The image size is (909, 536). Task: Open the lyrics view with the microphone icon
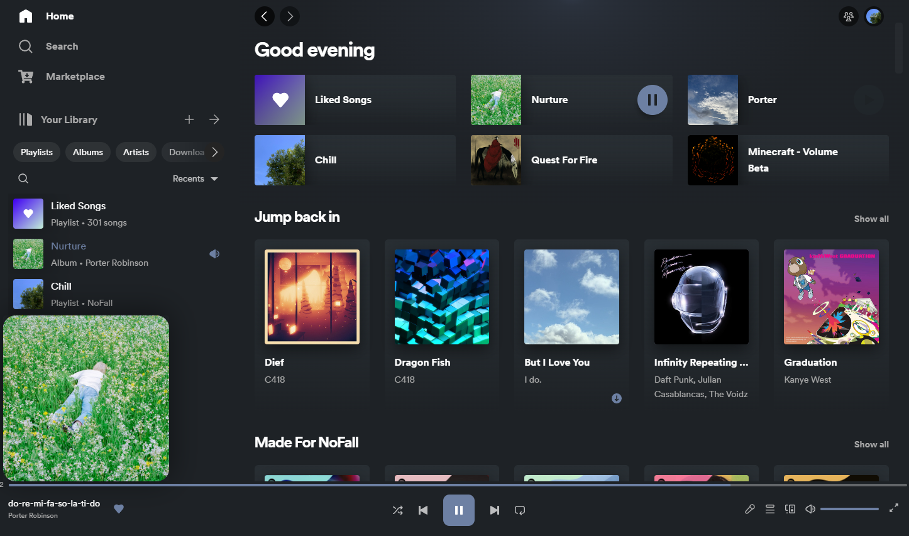click(749, 509)
